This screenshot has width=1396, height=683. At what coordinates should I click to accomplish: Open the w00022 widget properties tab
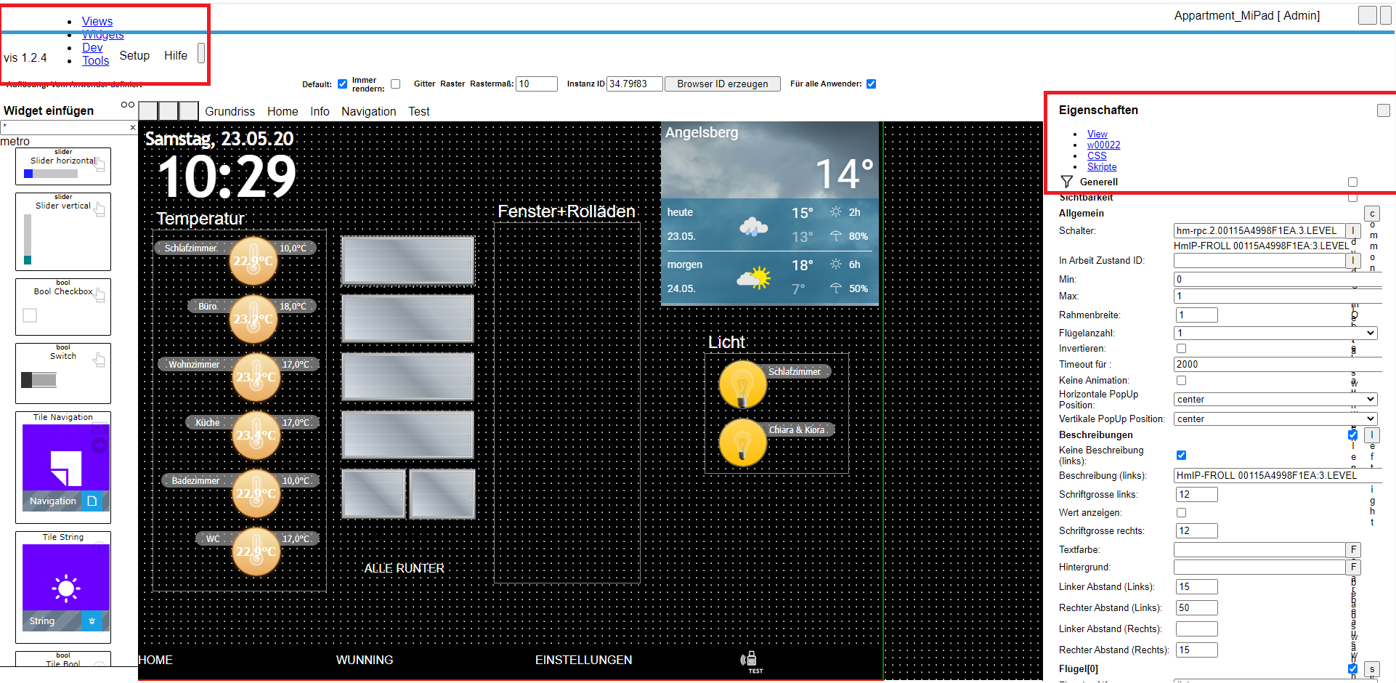pos(1103,145)
